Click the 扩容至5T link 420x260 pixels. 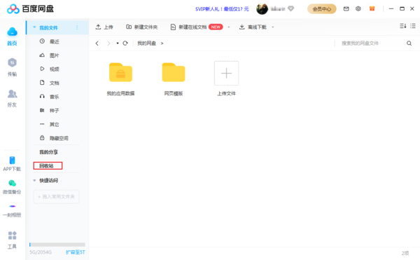coord(76,252)
